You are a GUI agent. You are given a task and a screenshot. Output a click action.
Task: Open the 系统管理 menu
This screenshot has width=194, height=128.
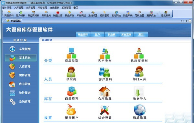pos(66,7)
